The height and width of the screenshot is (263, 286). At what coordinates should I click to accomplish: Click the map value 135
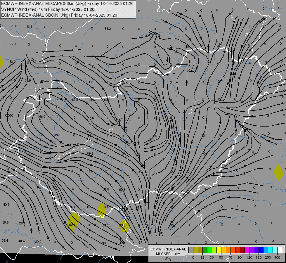point(89,207)
